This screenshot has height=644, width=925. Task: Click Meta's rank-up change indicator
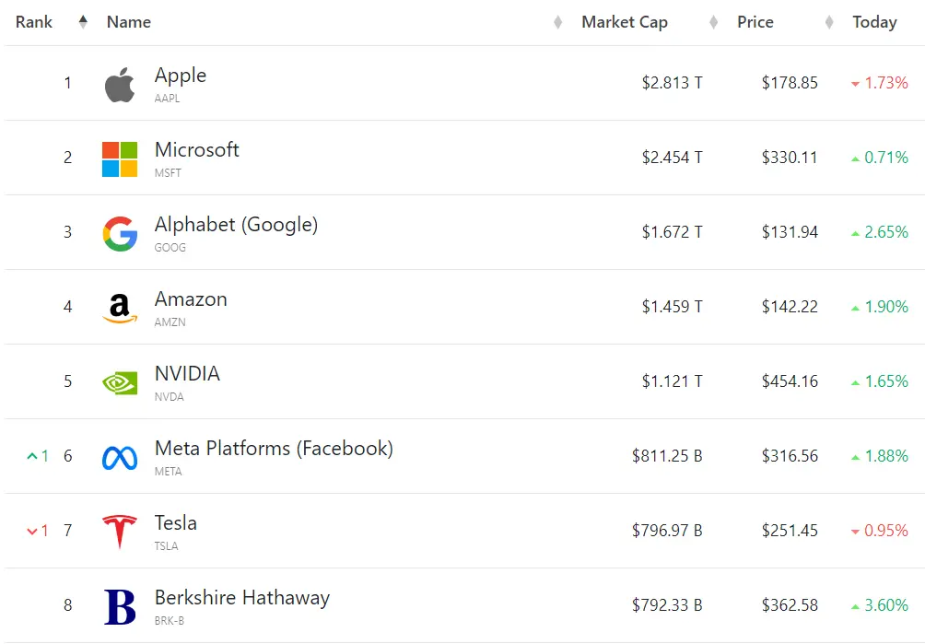(38, 456)
